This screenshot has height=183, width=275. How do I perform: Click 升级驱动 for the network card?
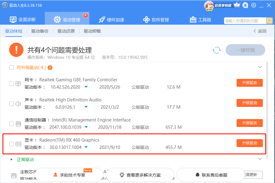click(250, 83)
